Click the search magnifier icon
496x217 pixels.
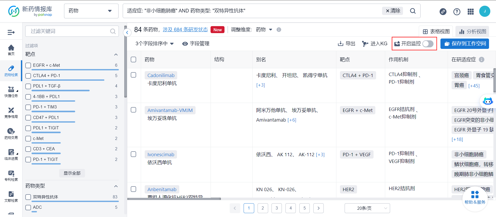[413, 11]
